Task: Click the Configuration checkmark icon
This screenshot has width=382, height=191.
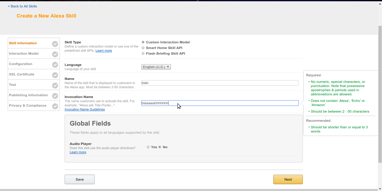Action: click(55, 65)
